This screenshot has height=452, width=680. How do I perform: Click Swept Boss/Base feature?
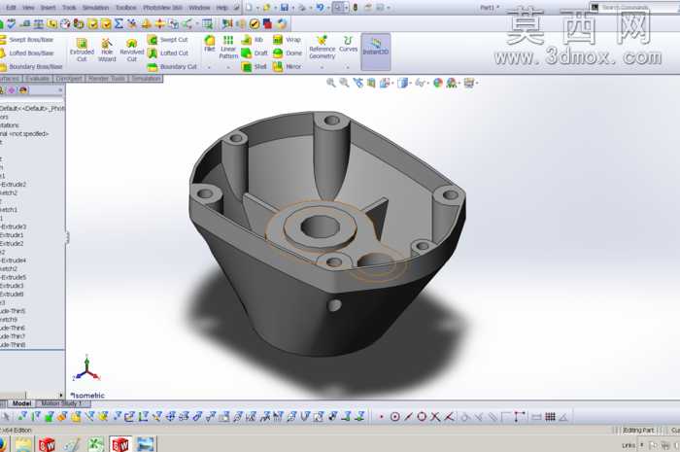26,40
